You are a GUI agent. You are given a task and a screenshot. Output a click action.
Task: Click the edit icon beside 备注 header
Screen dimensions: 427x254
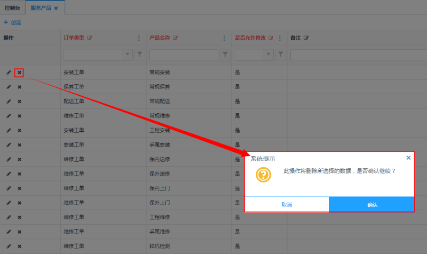(306, 38)
